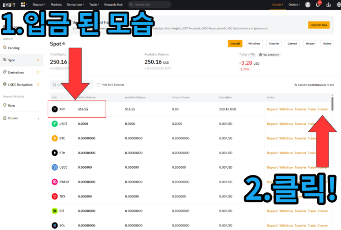Click Deposit in the USDT row
341x230 pixels.
click(272, 124)
